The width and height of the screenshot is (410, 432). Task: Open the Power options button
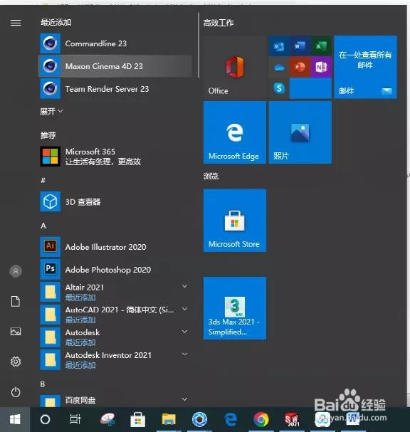(16, 391)
